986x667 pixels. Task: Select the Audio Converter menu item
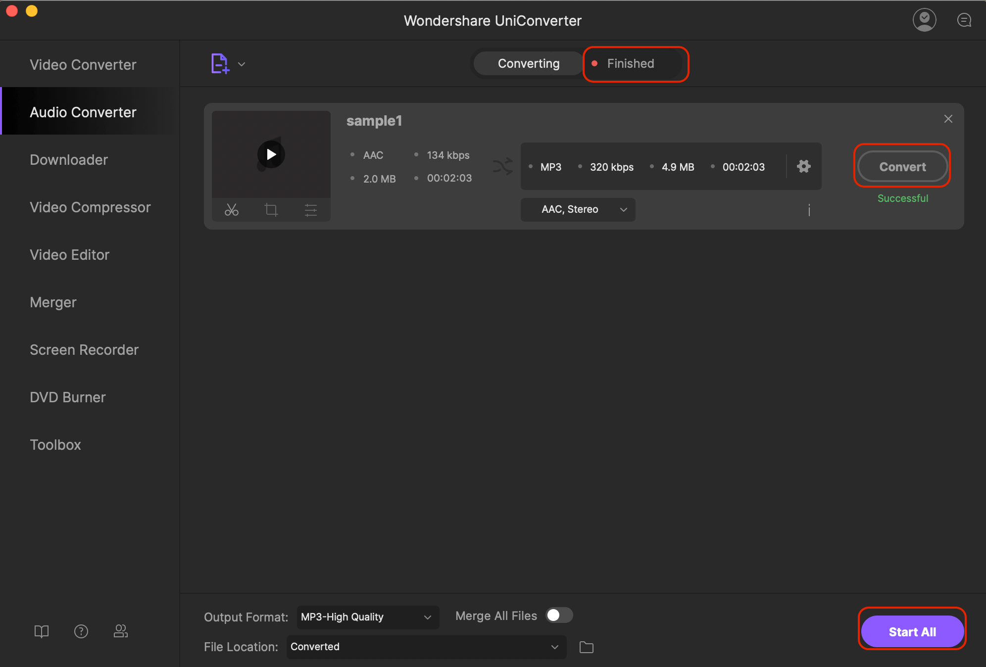[83, 112]
